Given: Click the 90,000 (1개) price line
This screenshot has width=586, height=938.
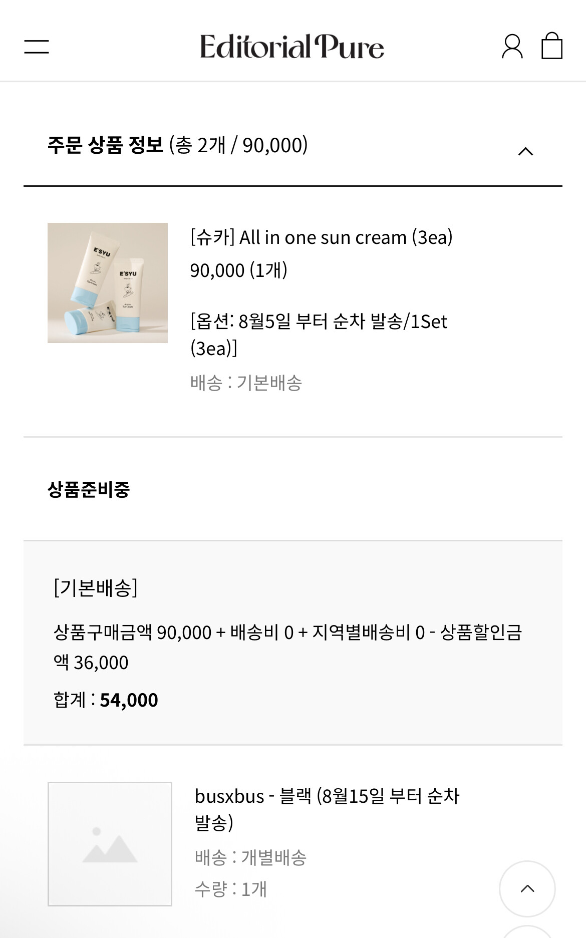Looking at the screenshot, I should (238, 270).
